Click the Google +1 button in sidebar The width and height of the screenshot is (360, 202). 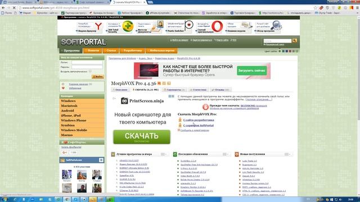point(65,152)
